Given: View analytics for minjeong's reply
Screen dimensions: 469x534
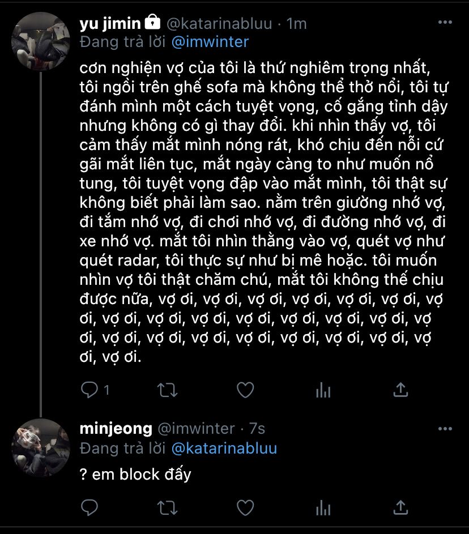Looking at the screenshot, I should click(x=323, y=507).
